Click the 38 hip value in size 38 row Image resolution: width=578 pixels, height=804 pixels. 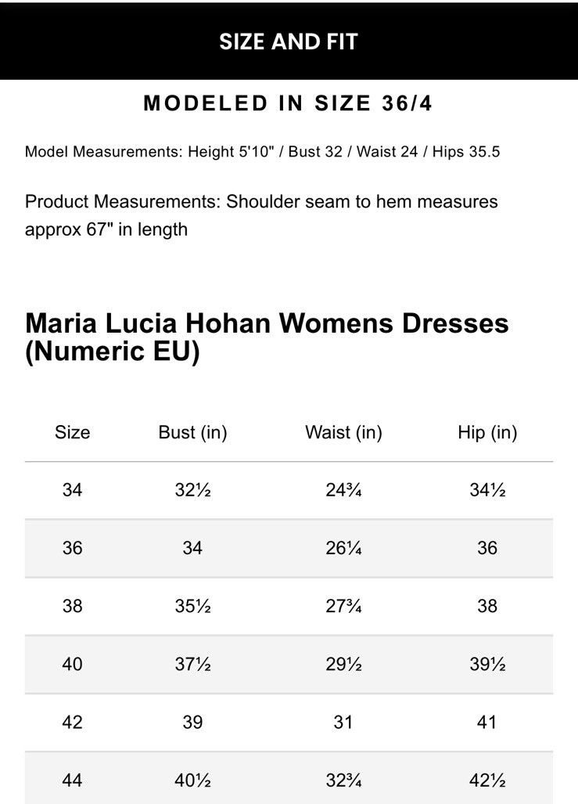click(487, 606)
